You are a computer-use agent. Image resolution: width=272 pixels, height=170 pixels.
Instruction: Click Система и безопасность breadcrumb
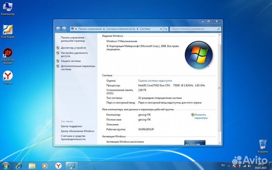(121, 29)
